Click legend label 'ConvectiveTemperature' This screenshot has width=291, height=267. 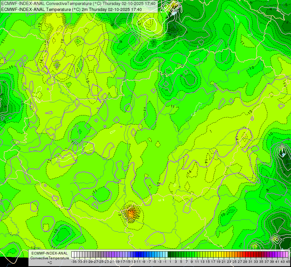click(x=50, y=258)
